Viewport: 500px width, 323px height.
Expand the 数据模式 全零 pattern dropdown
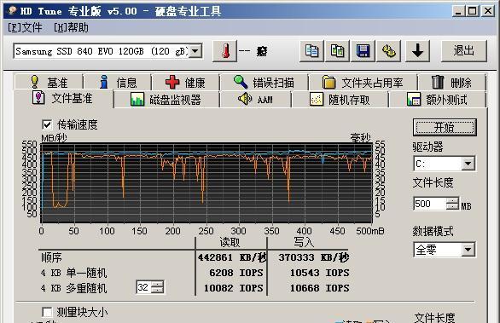click(468, 250)
